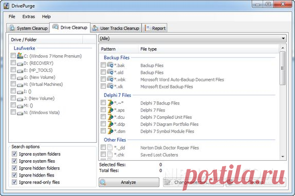Select Norton Disk Doctor Repair Files row text

point(170,148)
